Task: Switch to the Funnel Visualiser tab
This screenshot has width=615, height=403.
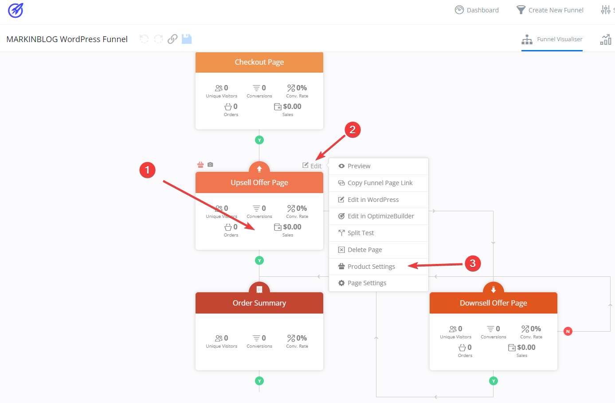Action: [552, 39]
